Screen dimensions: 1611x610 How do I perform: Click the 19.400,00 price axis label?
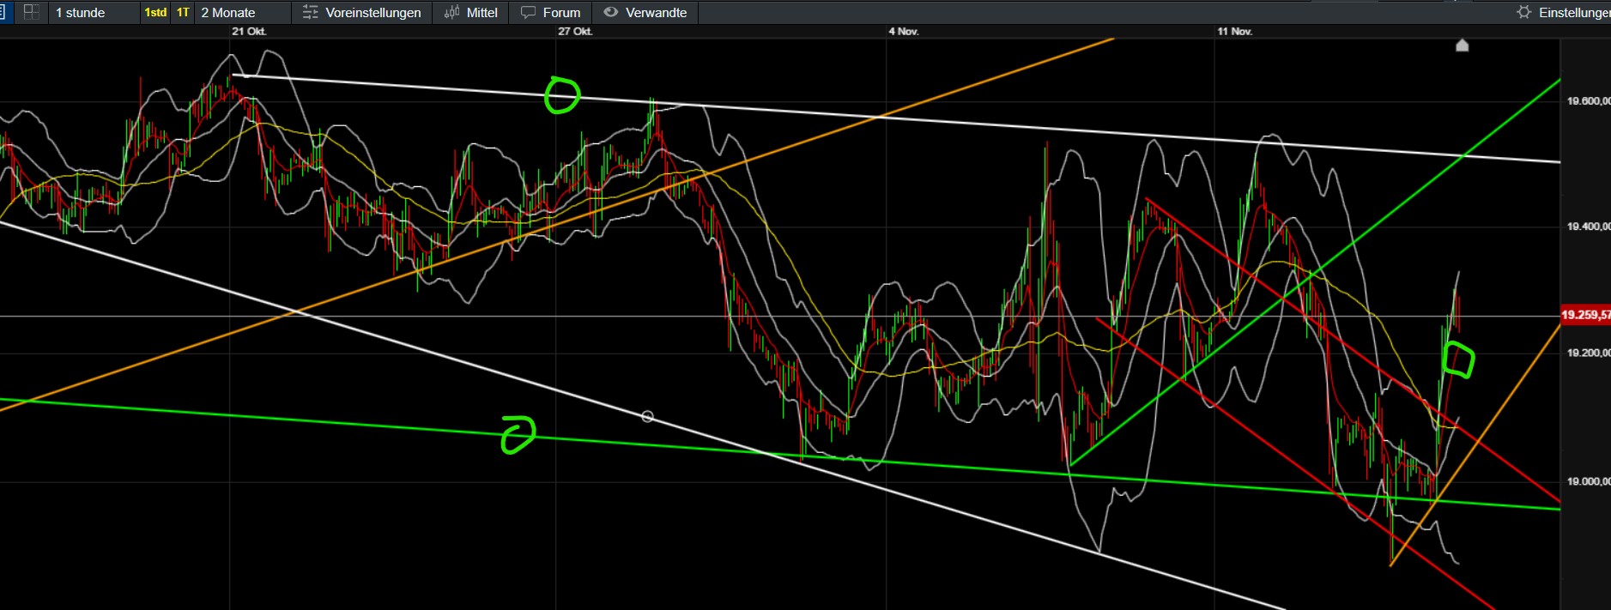(x=1588, y=226)
